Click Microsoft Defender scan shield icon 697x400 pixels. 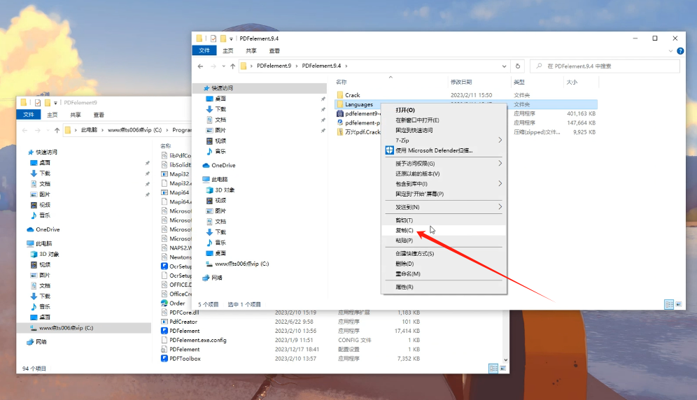(389, 150)
